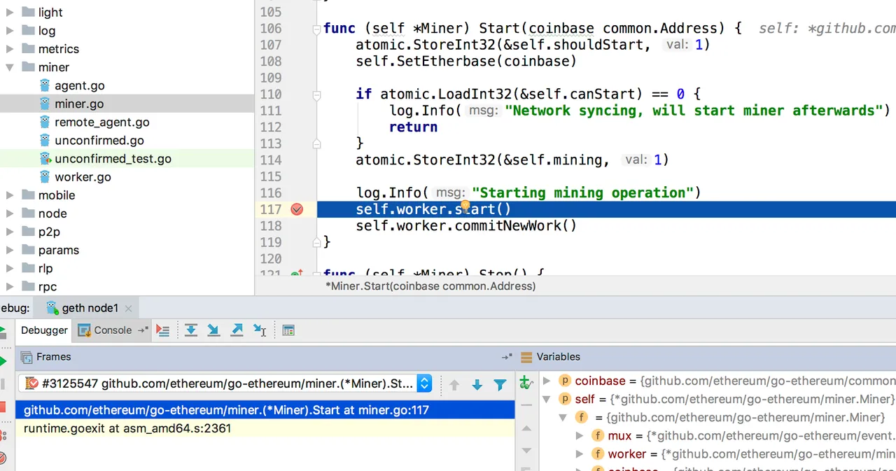This screenshot has width=896, height=471.
Task: Click the restore layout icon beside Console
Action: [x=143, y=330]
